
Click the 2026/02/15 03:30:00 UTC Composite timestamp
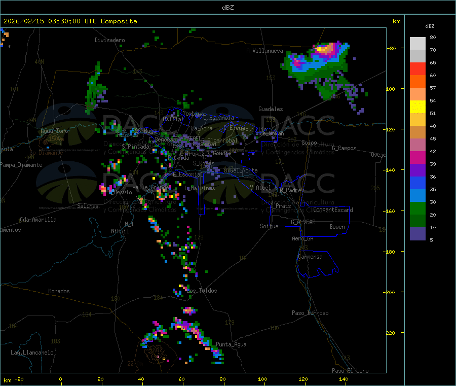tap(70, 21)
